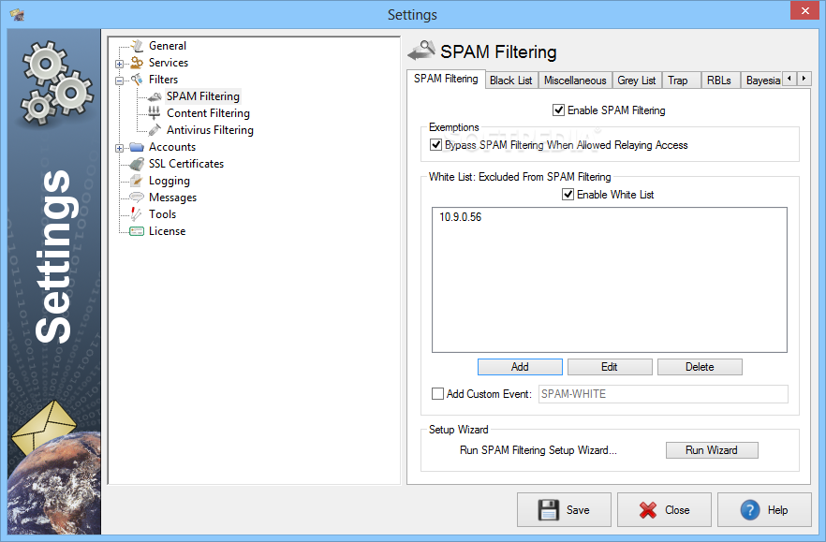Click the Logging notepad icon
The width and height of the screenshot is (826, 542).
coord(137,181)
